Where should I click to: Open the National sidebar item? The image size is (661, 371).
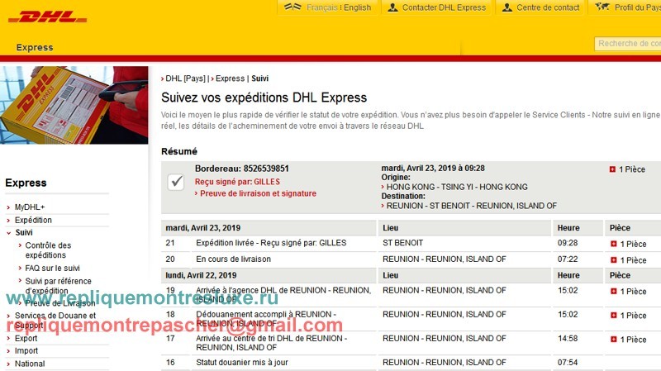[30, 364]
